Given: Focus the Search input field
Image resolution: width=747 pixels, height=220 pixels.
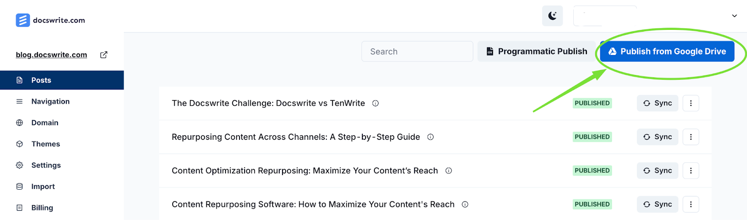Looking at the screenshot, I should tap(417, 51).
